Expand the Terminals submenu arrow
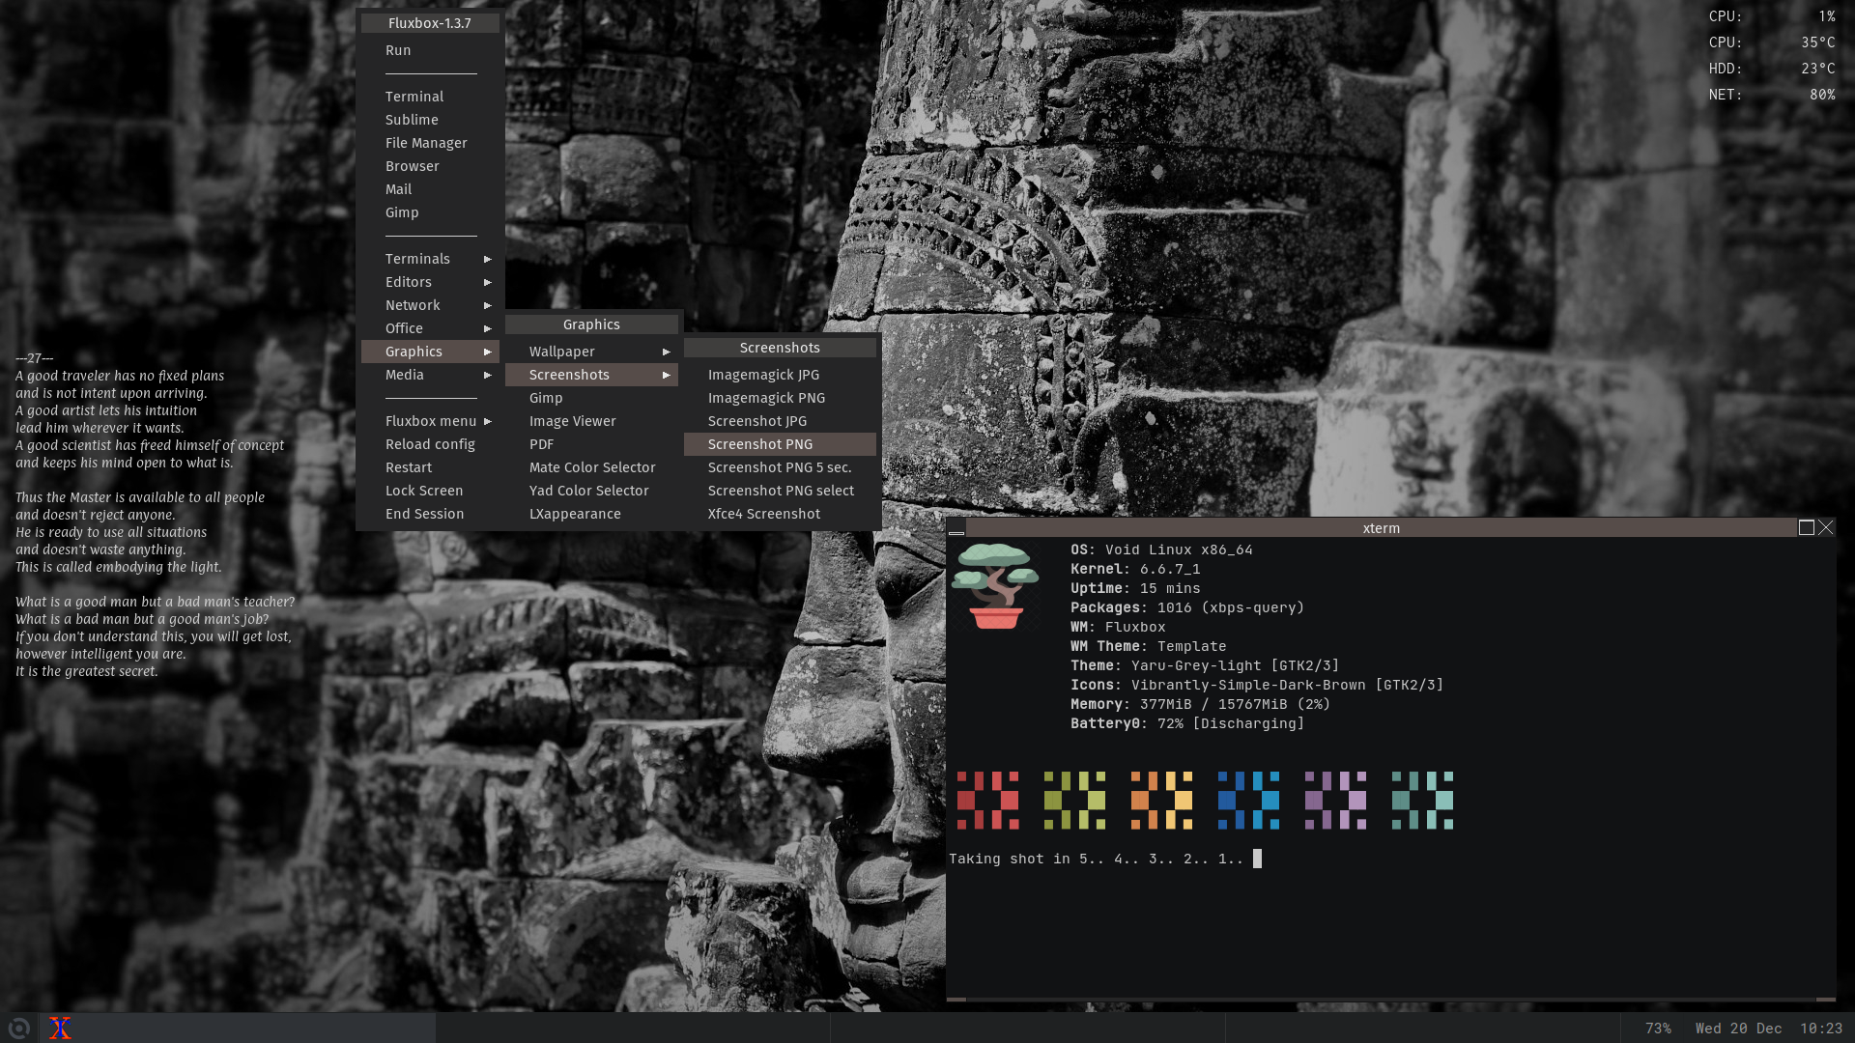This screenshot has width=1855, height=1043. (x=488, y=259)
